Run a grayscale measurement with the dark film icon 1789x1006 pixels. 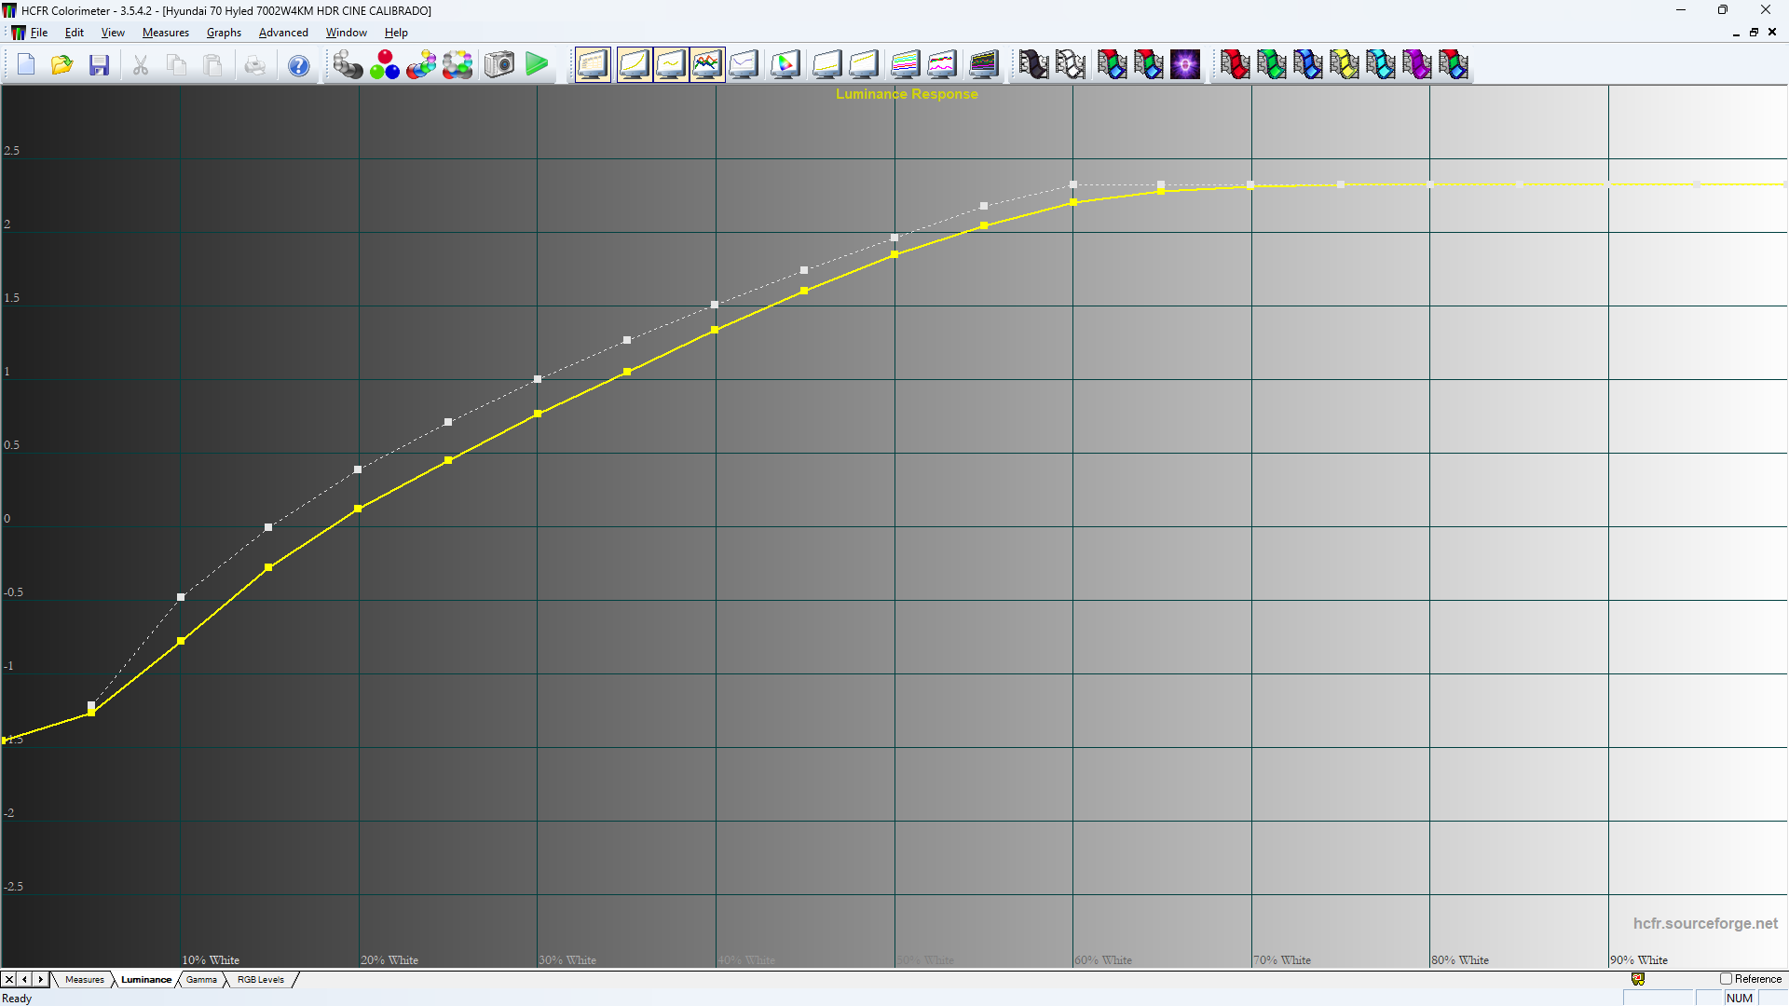(1034, 64)
